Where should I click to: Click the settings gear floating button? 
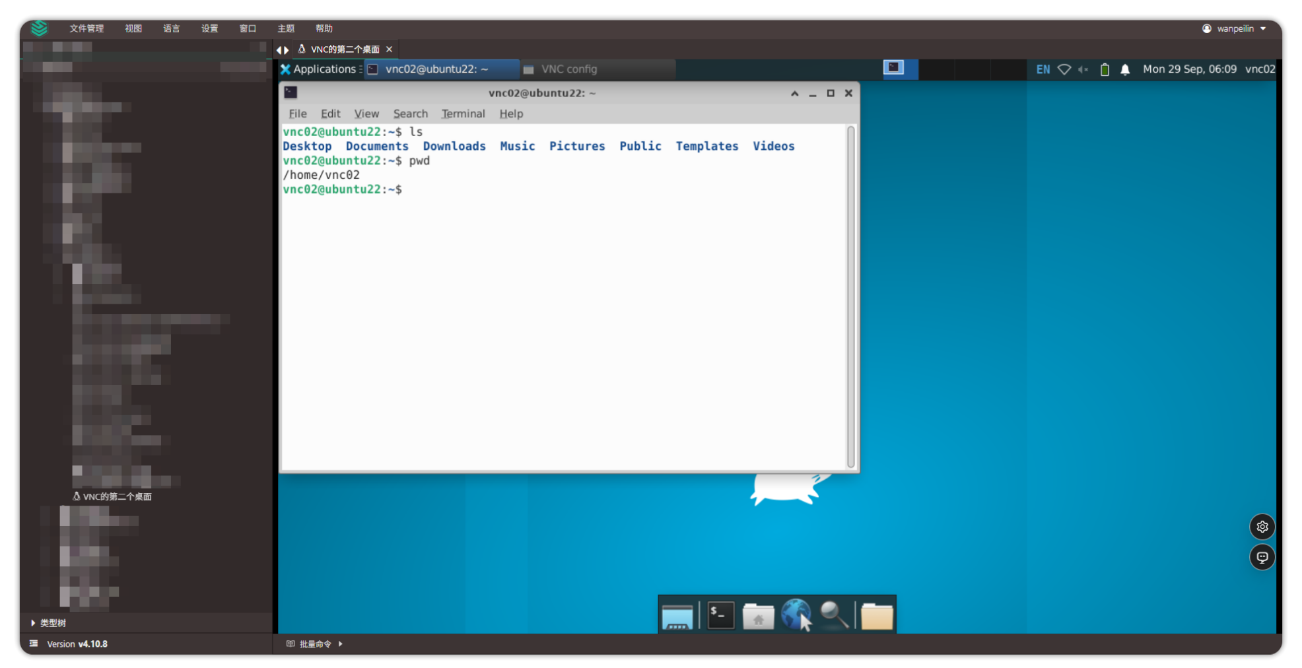[1262, 527]
